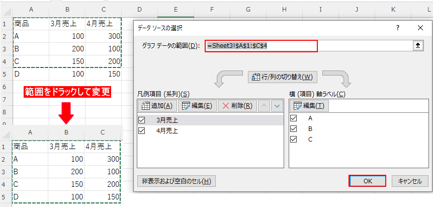Viewport: 433px width, 207px height.
Task: Move the selected series up with the up arrow
Action: pyautogui.click(x=264, y=106)
